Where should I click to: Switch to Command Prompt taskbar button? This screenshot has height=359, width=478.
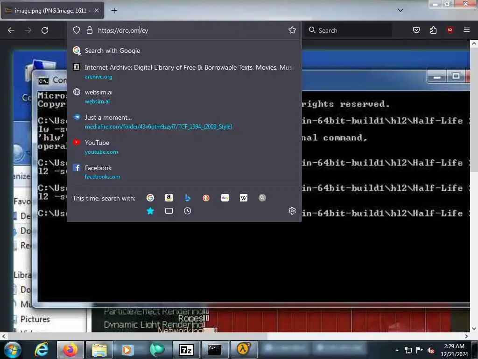(215, 350)
